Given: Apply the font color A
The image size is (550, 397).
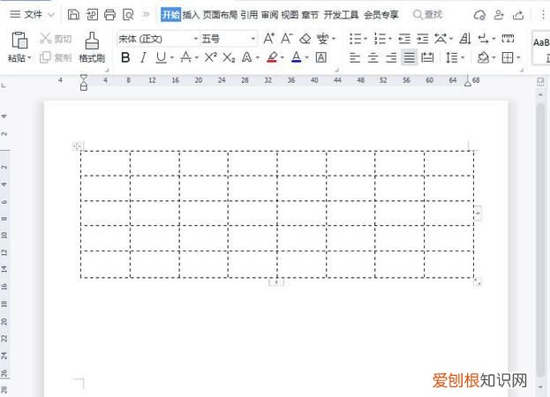Looking at the screenshot, I should tap(297, 57).
